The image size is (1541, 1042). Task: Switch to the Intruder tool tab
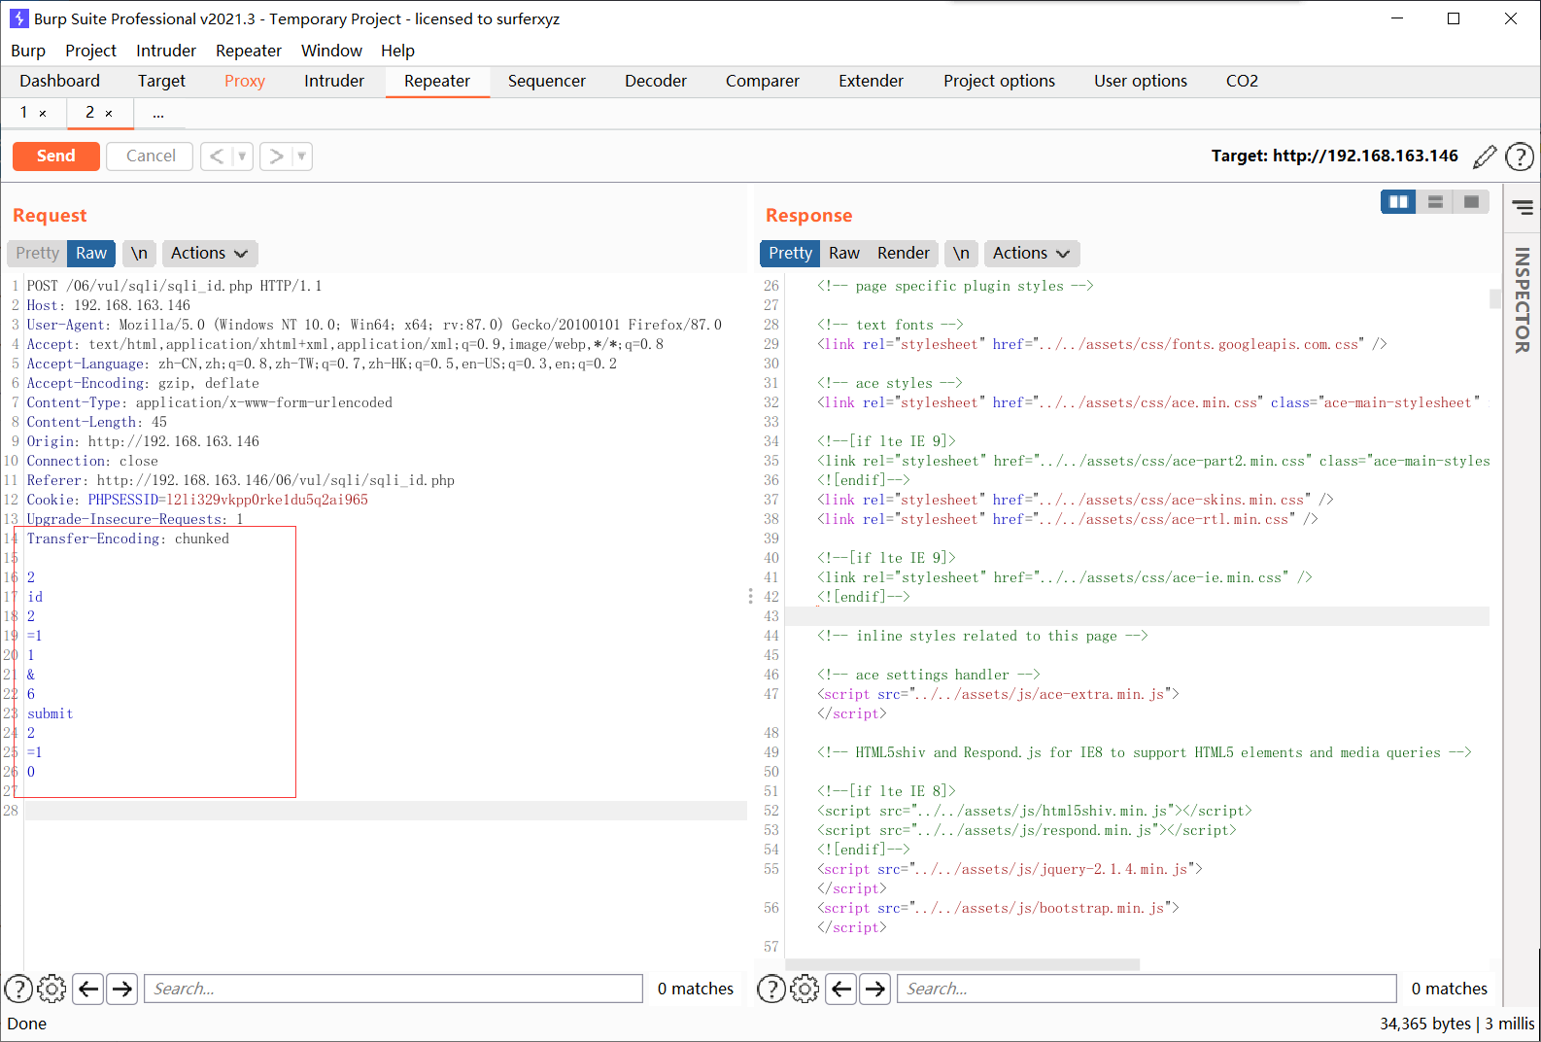[334, 81]
